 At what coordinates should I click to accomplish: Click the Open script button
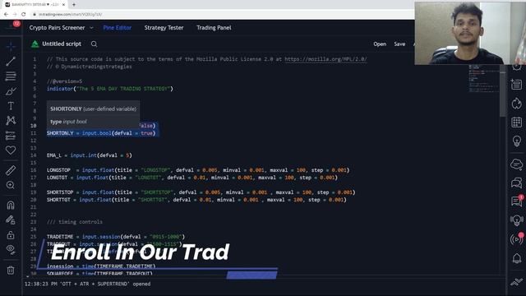pos(380,44)
